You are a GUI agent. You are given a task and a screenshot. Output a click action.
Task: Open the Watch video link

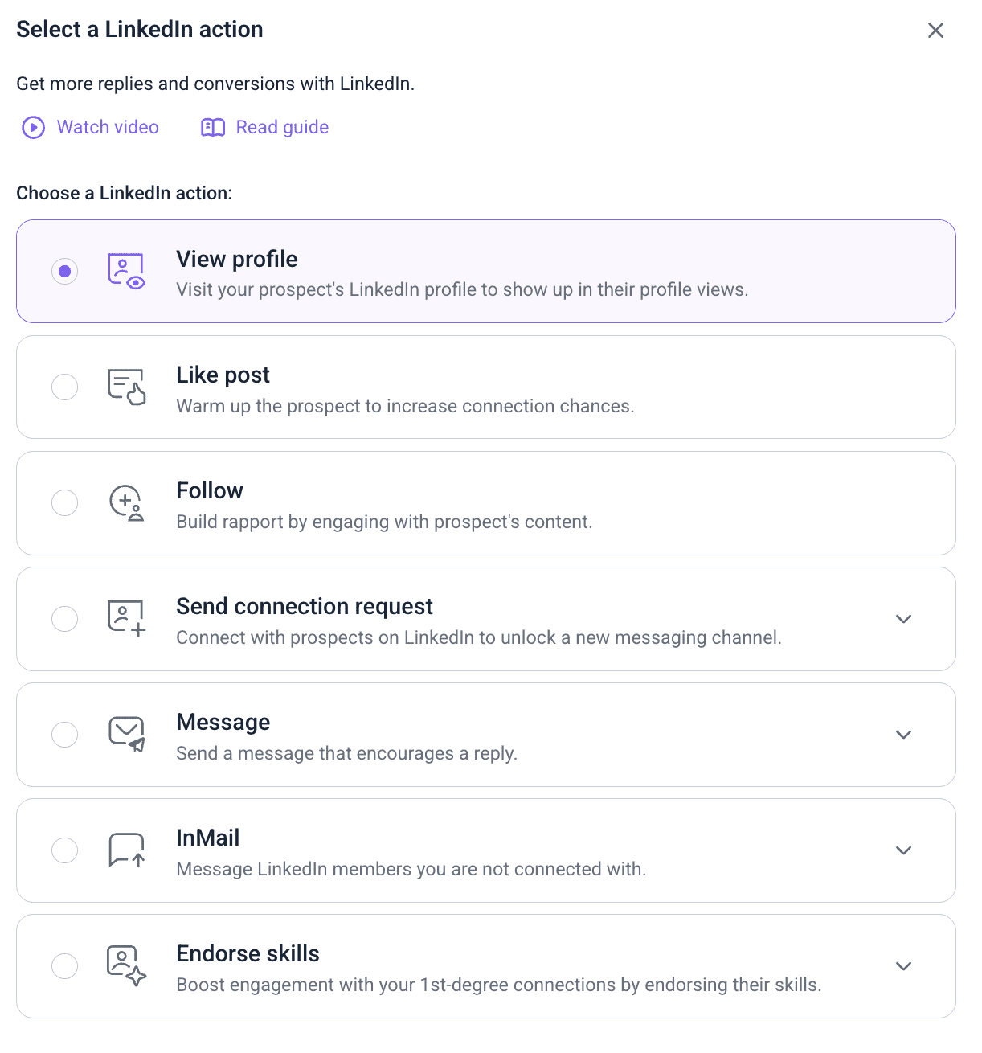pyautogui.click(x=108, y=127)
